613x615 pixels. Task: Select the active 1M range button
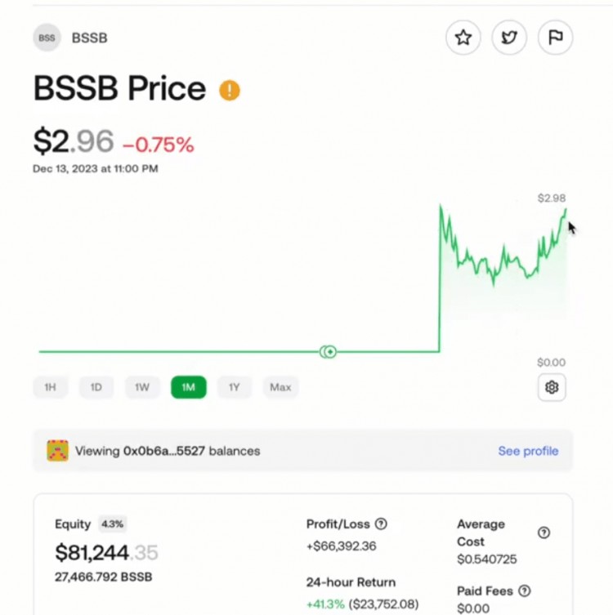coord(188,387)
